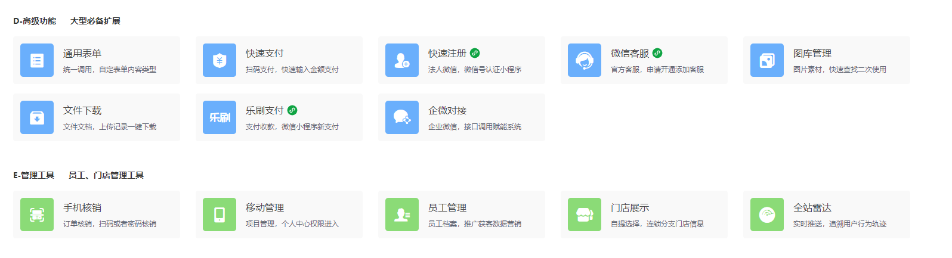This screenshot has width=952, height=258.
Task: Click the 门店展示 storefront icon
Action: coord(585,215)
